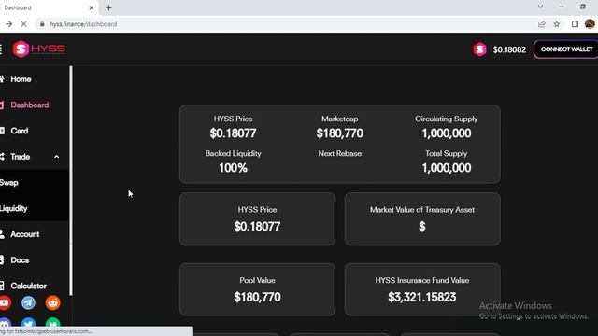Click the Backed Liquidity 100% value
This screenshot has width=598, height=336.
[x=233, y=168]
